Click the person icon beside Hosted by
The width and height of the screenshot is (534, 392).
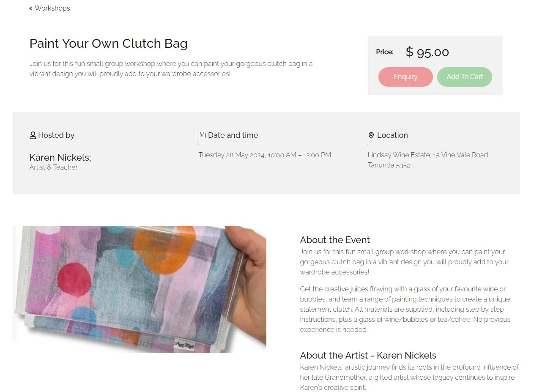click(33, 135)
